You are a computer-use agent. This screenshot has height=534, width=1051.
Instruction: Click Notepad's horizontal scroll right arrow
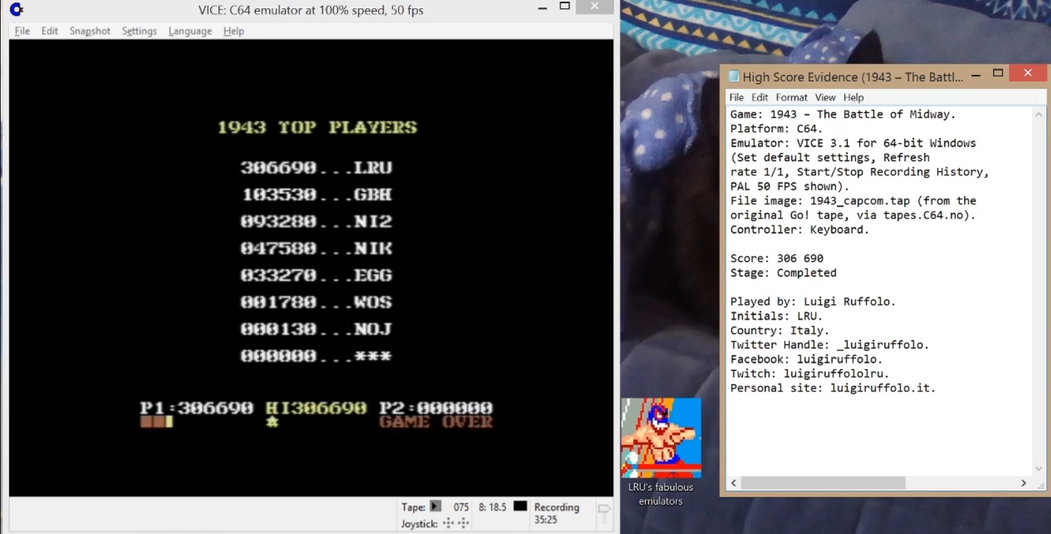click(1023, 483)
